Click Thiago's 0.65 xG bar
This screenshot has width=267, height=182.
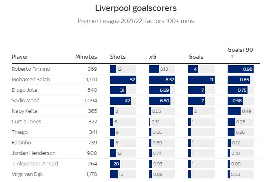pyautogui.click(x=150, y=132)
